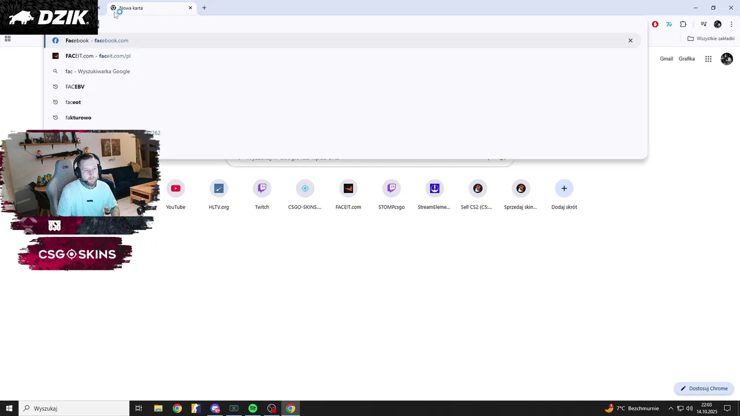Image resolution: width=740 pixels, height=416 pixels.
Task: Click the Dodaj skrót plus button
Action: tap(564, 188)
